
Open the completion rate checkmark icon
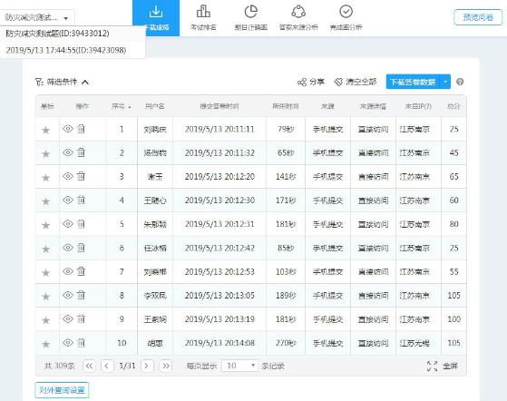tap(346, 12)
